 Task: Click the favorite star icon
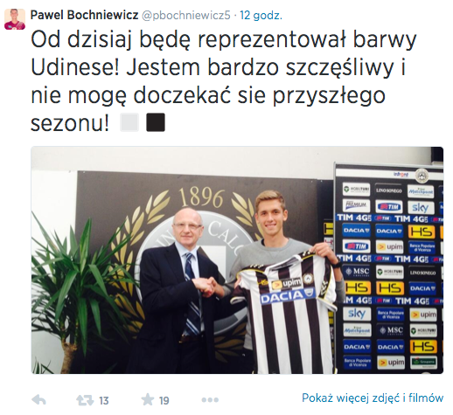coord(148,399)
